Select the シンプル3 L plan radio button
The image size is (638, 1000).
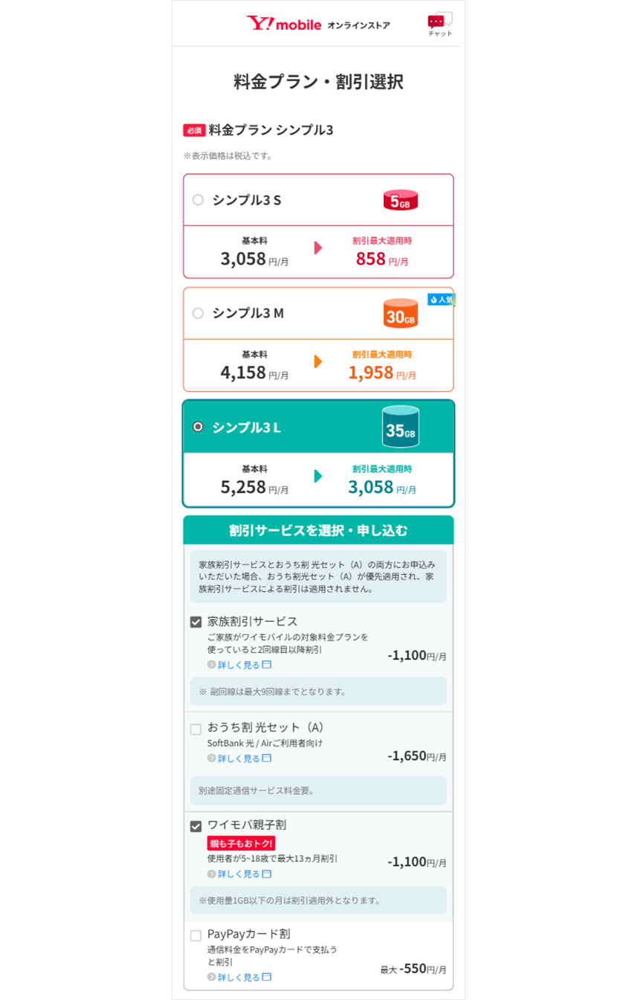(198, 427)
